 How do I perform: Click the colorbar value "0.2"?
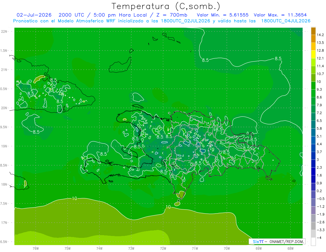(x=319, y=191)
